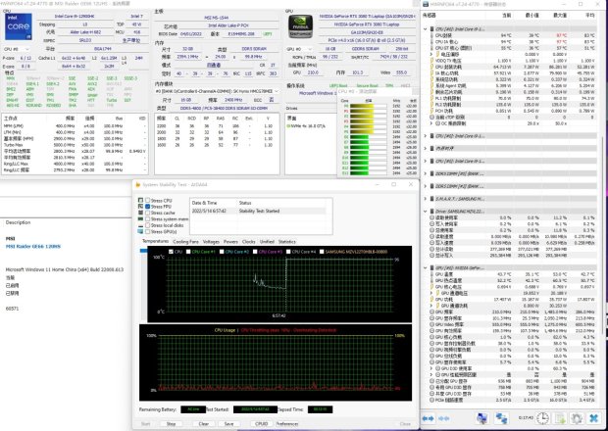This screenshot has height=431, width=608.
Task: Click the Save button in AIDA64
Action: [228, 424]
